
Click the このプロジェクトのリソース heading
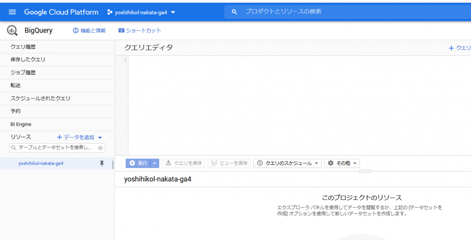pyautogui.click(x=362, y=198)
